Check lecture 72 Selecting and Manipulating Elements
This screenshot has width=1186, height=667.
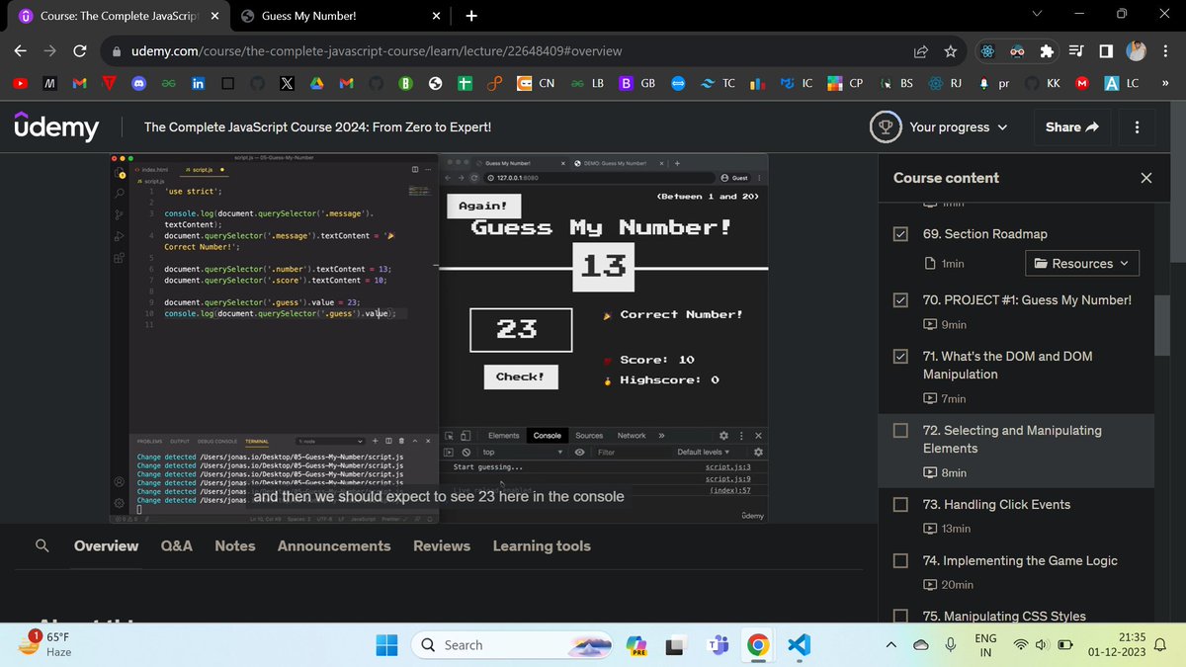click(x=901, y=431)
